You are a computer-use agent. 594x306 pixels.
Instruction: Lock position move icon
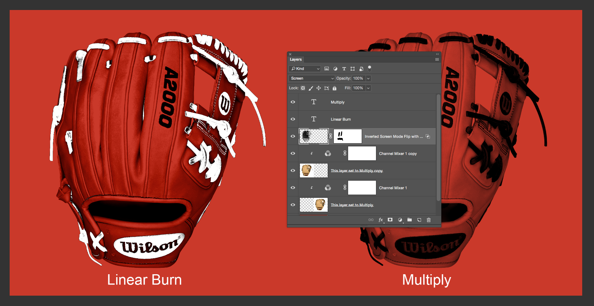[318, 88]
